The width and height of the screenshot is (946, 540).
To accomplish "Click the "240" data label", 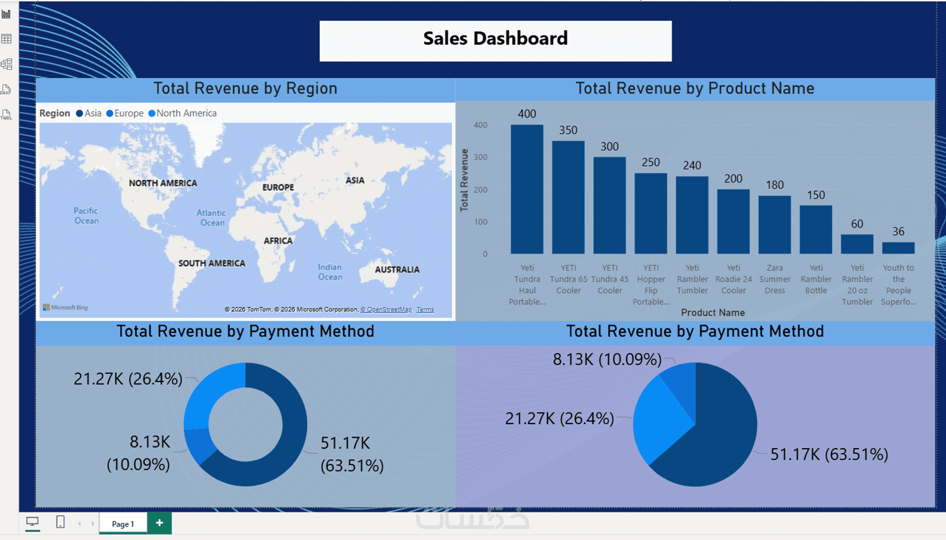I will pyautogui.click(x=692, y=166).
